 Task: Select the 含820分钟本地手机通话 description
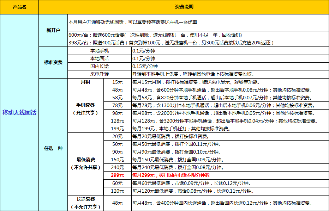tap(230, 98)
